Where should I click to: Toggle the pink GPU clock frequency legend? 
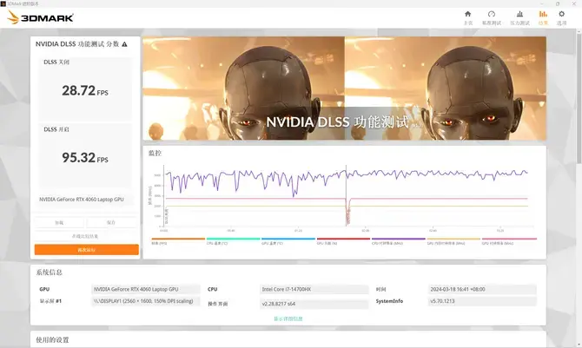click(x=509, y=241)
